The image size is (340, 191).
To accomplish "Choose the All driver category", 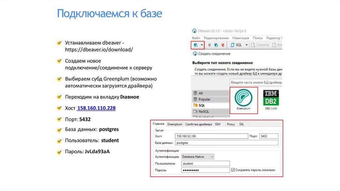I will [x=201, y=93].
